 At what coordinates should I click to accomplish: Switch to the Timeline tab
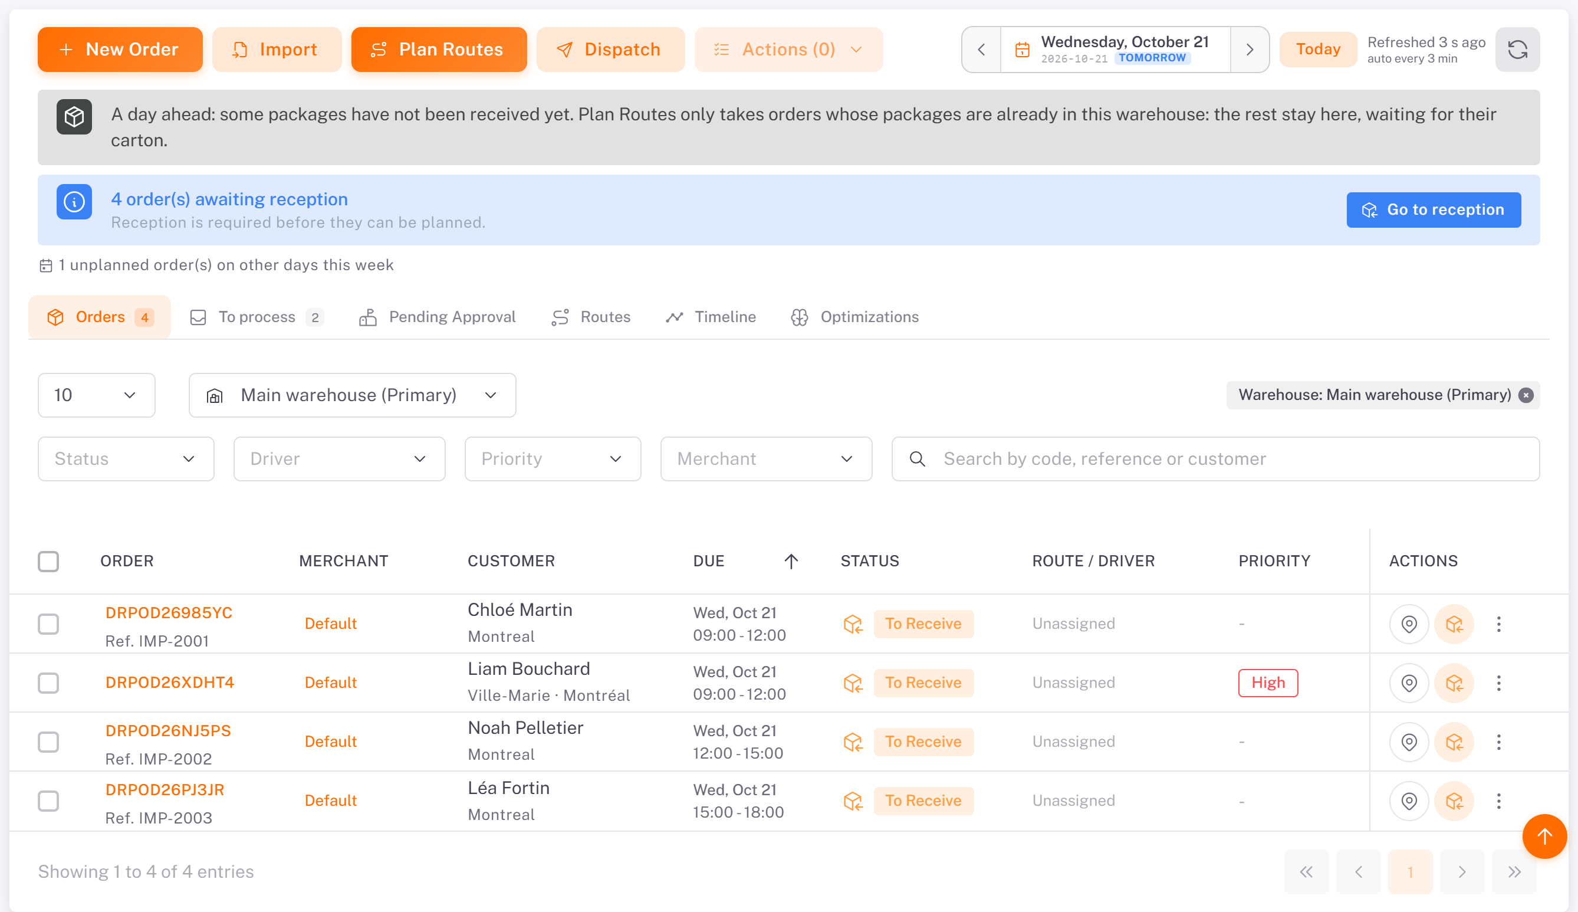(711, 317)
